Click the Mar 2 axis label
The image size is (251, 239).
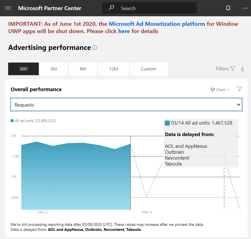(x=42, y=212)
